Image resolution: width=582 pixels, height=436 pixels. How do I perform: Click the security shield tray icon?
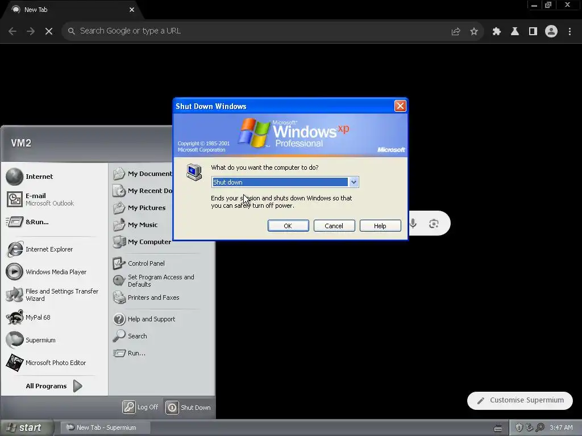pyautogui.click(x=519, y=427)
